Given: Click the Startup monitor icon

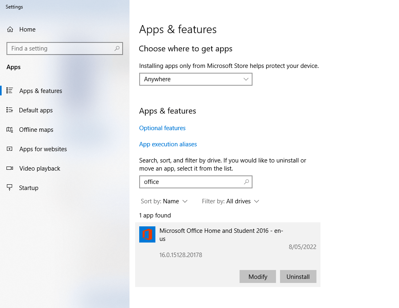Looking at the screenshot, I should click(9, 188).
